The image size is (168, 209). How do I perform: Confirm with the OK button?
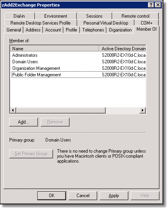[52, 196]
